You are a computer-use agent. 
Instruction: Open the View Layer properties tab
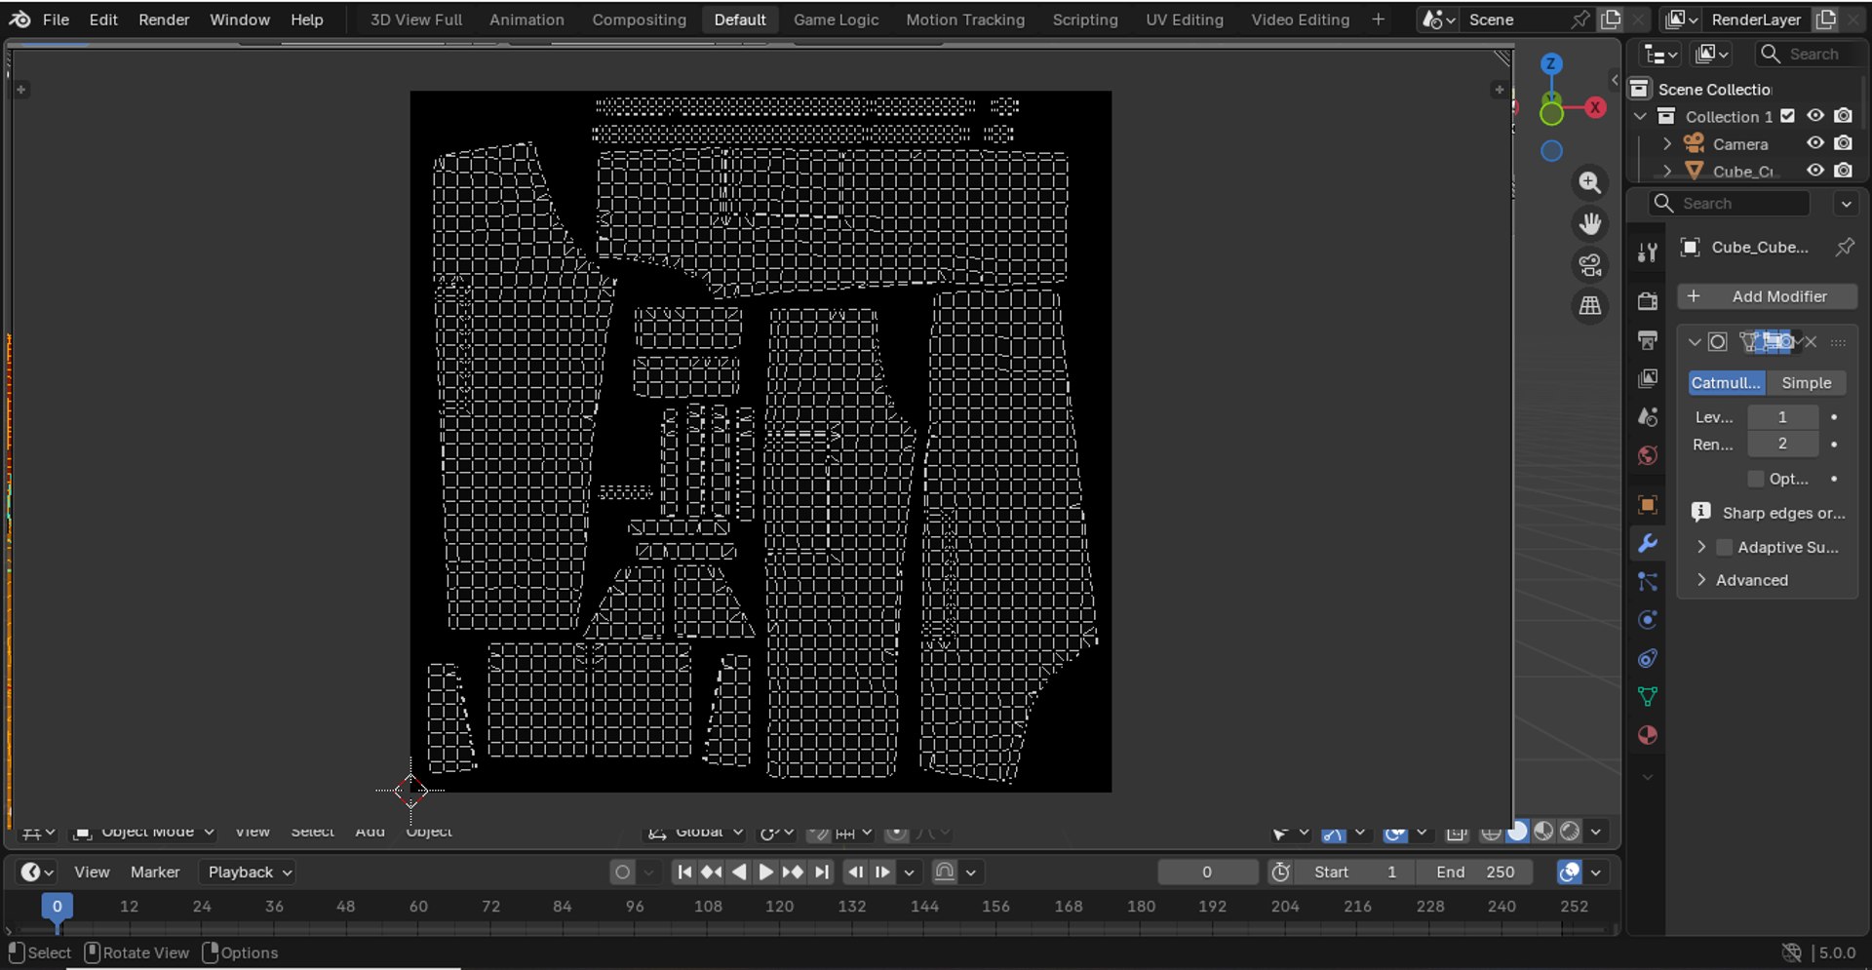point(1648,378)
